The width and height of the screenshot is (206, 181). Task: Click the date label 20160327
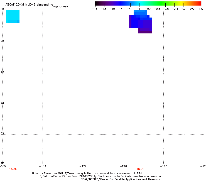pyautogui.click(x=60, y=7)
